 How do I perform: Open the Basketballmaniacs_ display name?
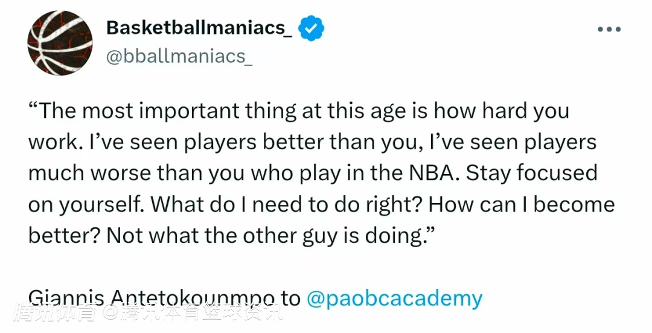pyautogui.click(x=199, y=28)
